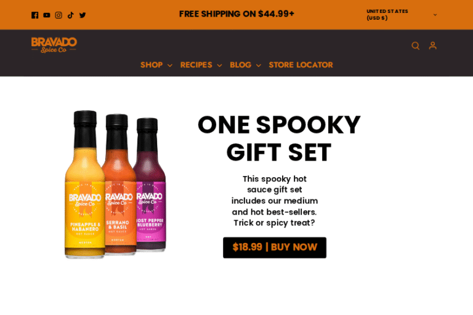Go home via Bravado Spice Co logo
The height and width of the screenshot is (315, 473).
(54, 45)
